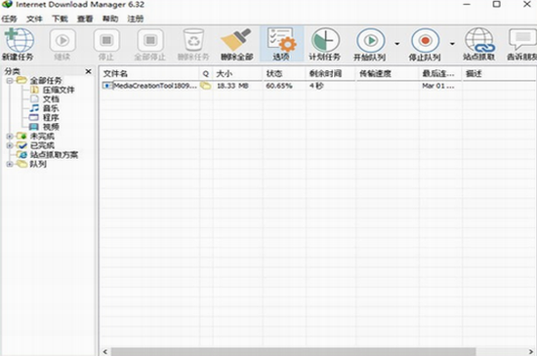
Task: Expand the 队列 tree node
Action: click(x=10, y=164)
